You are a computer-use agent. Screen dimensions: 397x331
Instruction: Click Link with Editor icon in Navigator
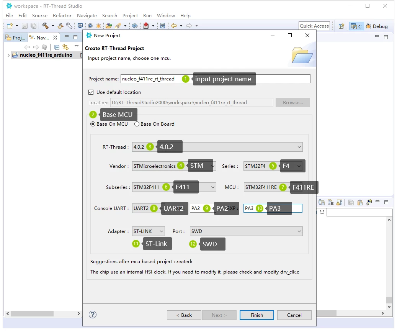[x=65, y=47]
